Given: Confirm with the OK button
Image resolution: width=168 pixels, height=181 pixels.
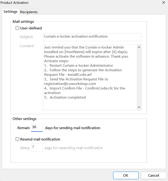Looking at the screenshot, I should coord(126,175).
